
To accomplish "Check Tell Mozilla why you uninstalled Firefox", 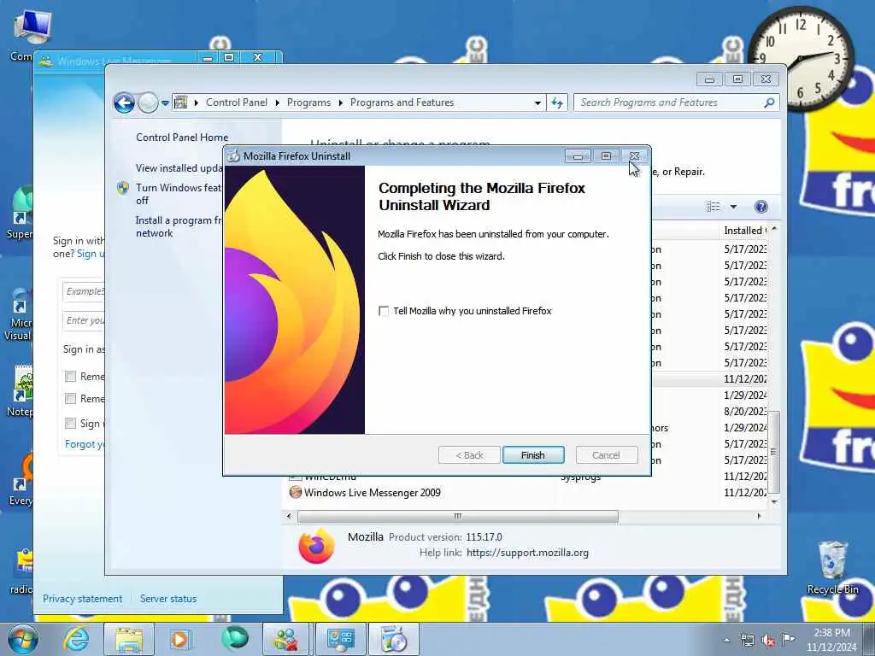I will pos(384,311).
